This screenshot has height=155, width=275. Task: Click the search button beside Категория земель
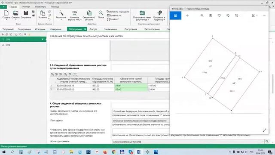coord(267,142)
